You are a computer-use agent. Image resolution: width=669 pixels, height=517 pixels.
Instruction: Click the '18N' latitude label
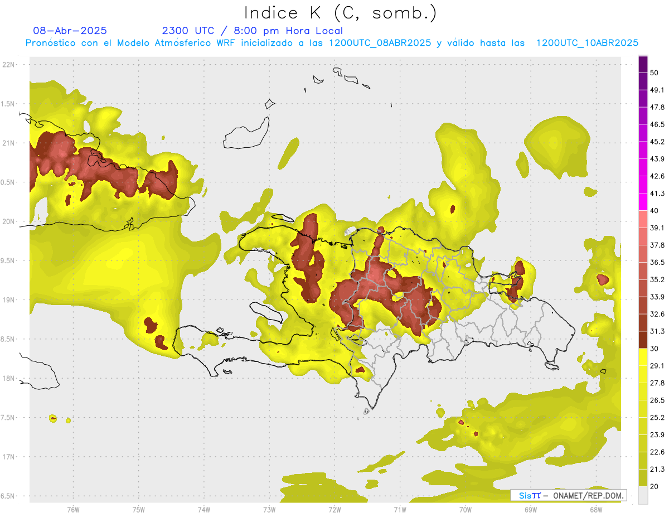coord(8,379)
